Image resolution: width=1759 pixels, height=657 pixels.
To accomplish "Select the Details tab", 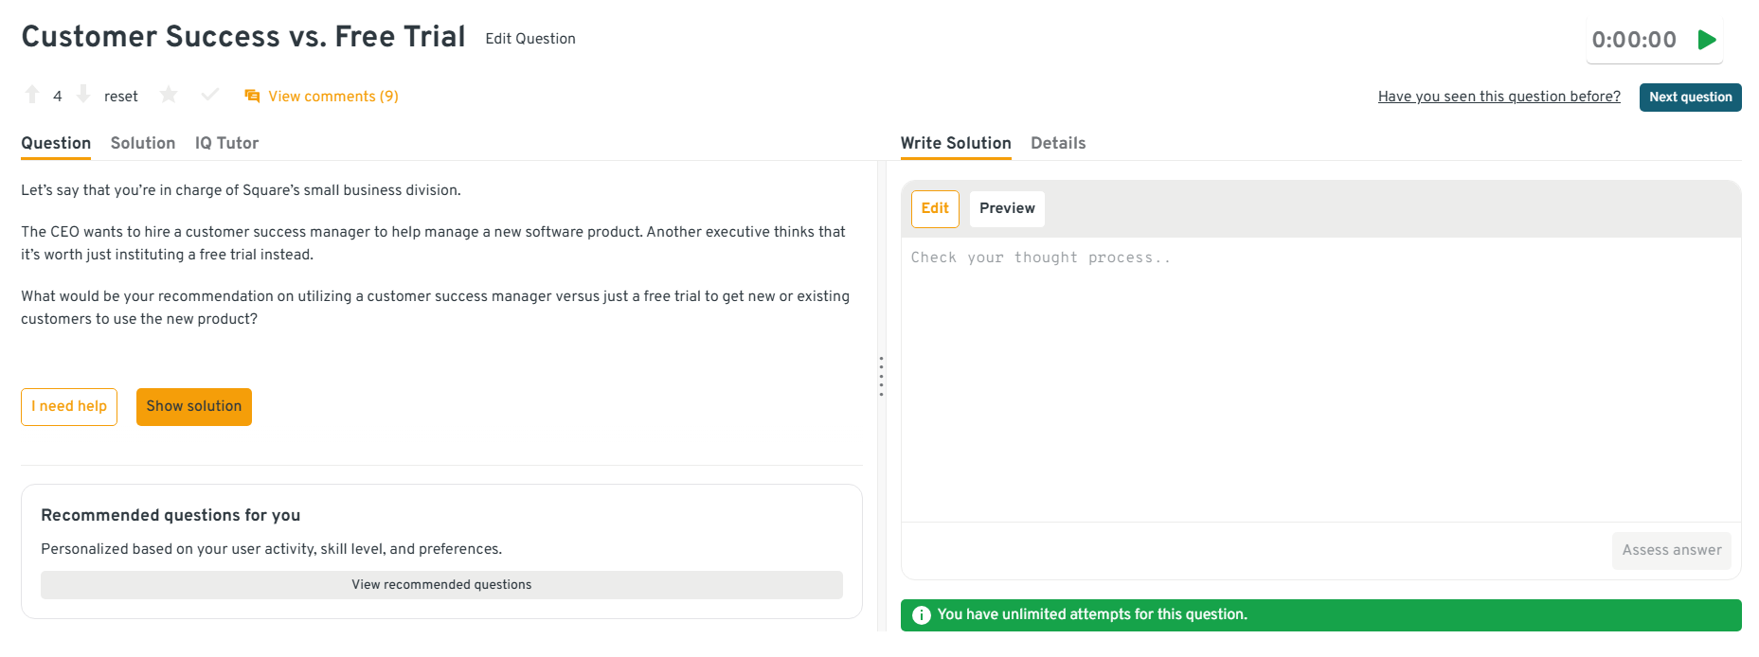I will 1058,143.
